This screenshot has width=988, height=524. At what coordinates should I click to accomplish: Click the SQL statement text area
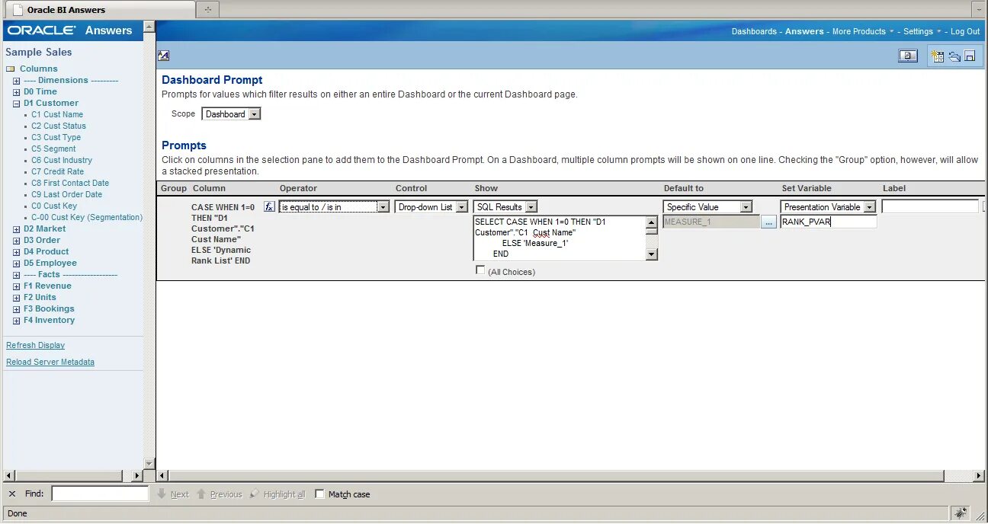pos(559,238)
